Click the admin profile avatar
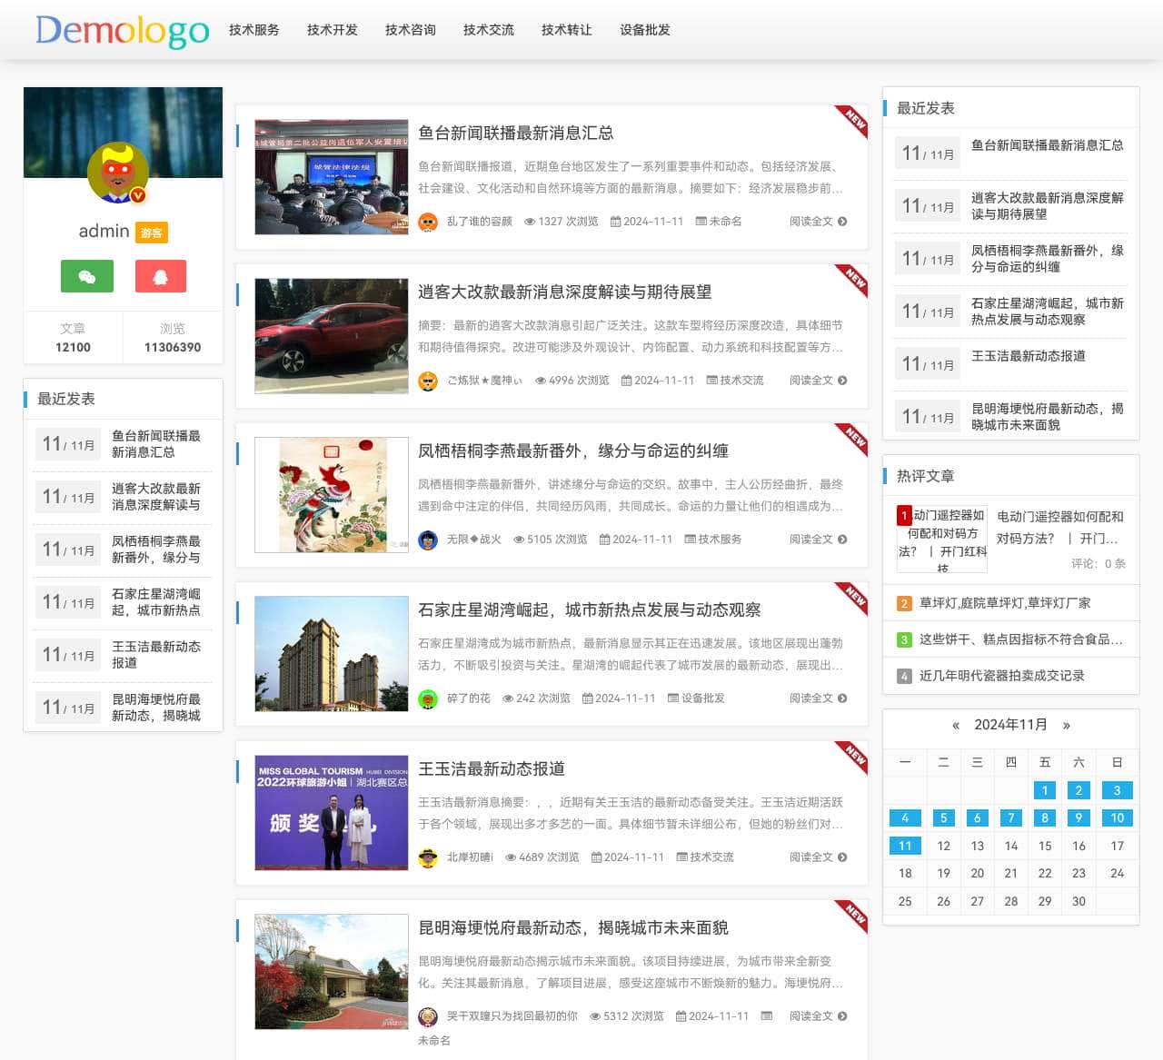 coord(118,172)
